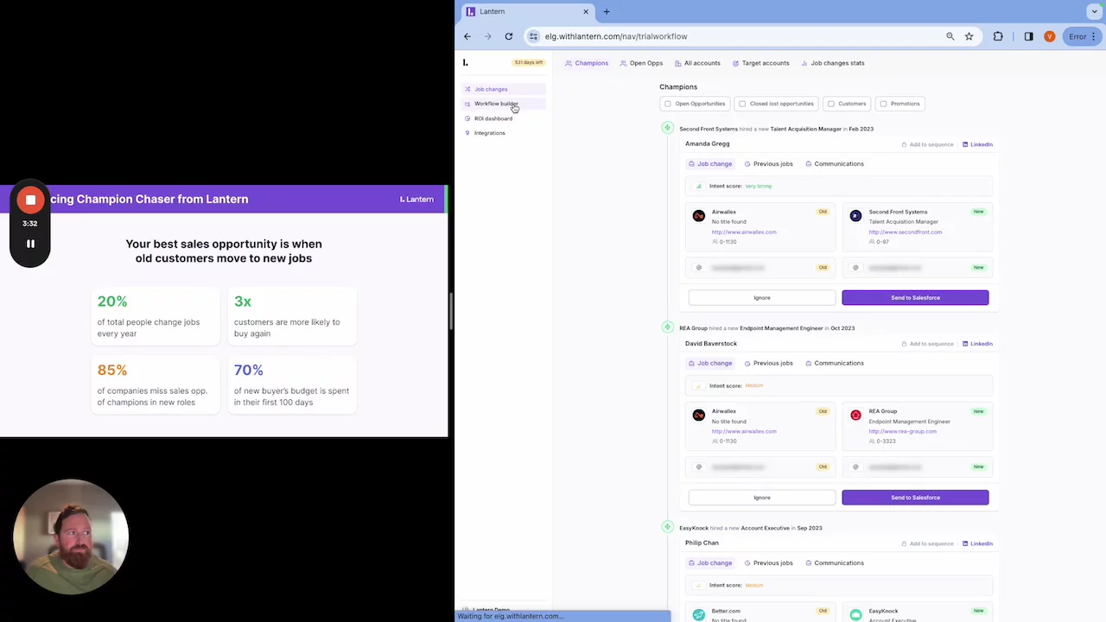Screen dimensions: 1106x622
Task: Open the browser tab list chevron
Action: point(1094,11)
